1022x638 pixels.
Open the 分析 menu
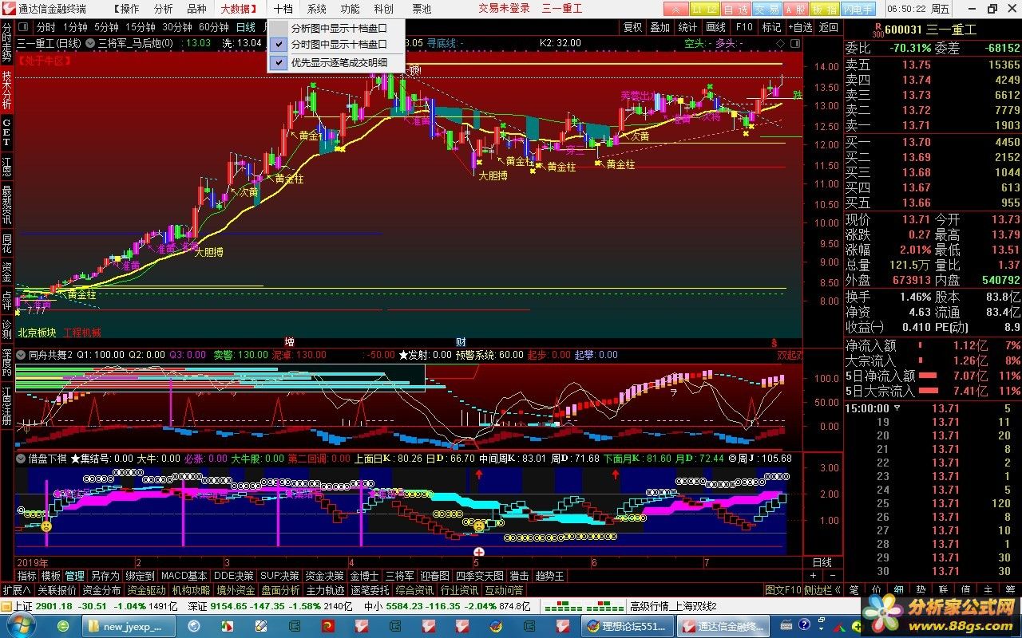point(163,9)
